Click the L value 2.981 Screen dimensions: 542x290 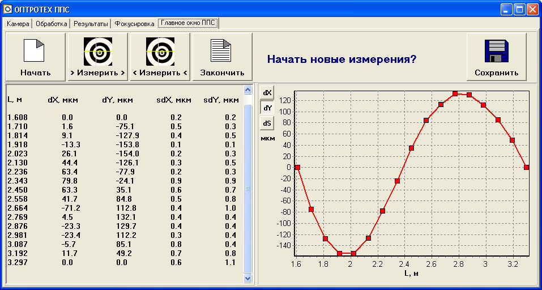click(x=18, y=235)
